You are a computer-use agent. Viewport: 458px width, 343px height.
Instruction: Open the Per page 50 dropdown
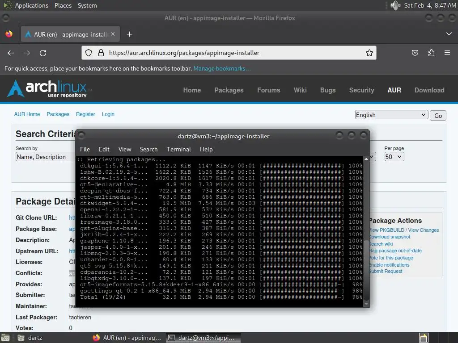click(x=394, y=157)
